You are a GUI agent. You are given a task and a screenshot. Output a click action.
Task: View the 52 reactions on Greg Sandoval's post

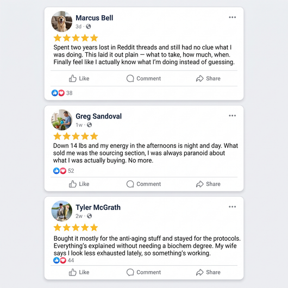point(64,171)
